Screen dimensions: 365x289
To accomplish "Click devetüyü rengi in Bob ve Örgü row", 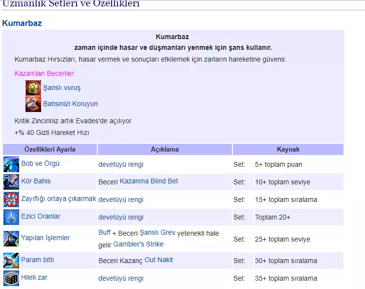I will pyautogui.click(x=121, y=164).
